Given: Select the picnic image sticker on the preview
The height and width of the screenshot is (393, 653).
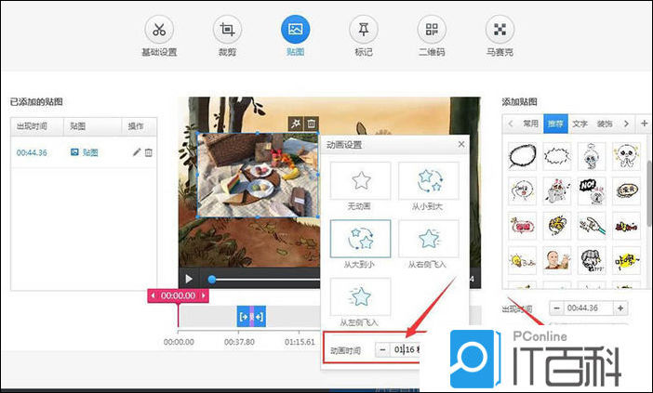Looking at the screenshot, I should [x=258, y=175].
